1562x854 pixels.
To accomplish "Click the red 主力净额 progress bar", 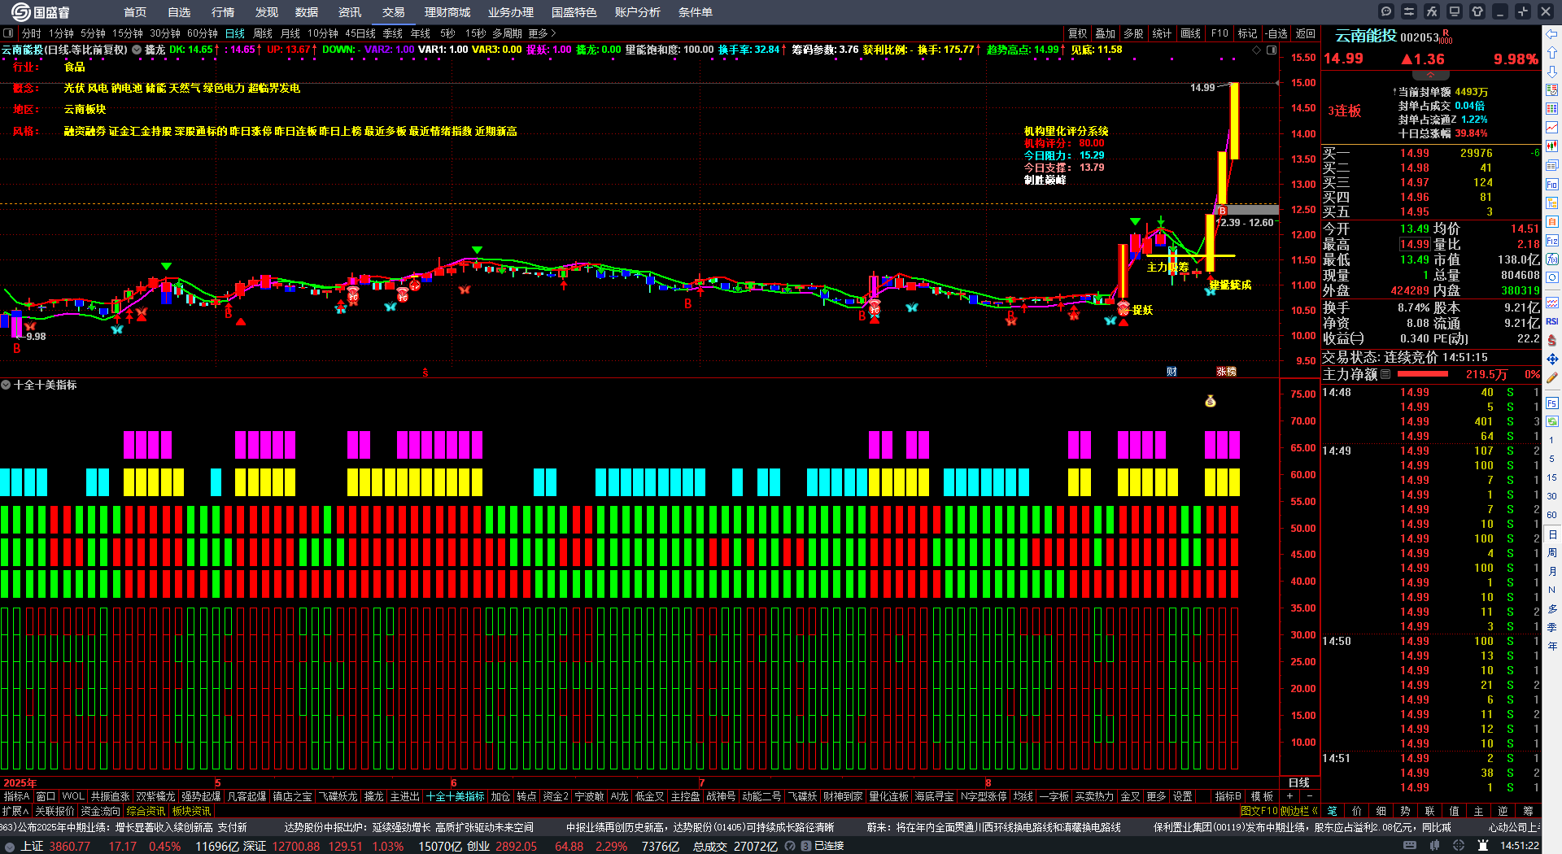I will point(1422,374).
